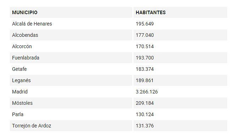236x137 pixels.
Task: Select Fuenlabrada's value 193.700
Action: (x=145, y=58)
